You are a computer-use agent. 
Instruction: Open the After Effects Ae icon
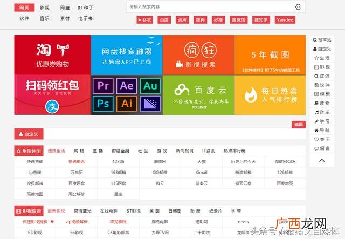[127, 86]
